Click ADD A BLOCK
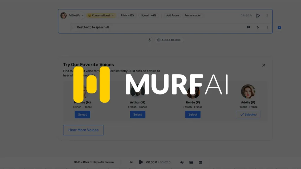The width and height of the screenshot is (301, 169). pyautogui.click(x=169, y=40)
